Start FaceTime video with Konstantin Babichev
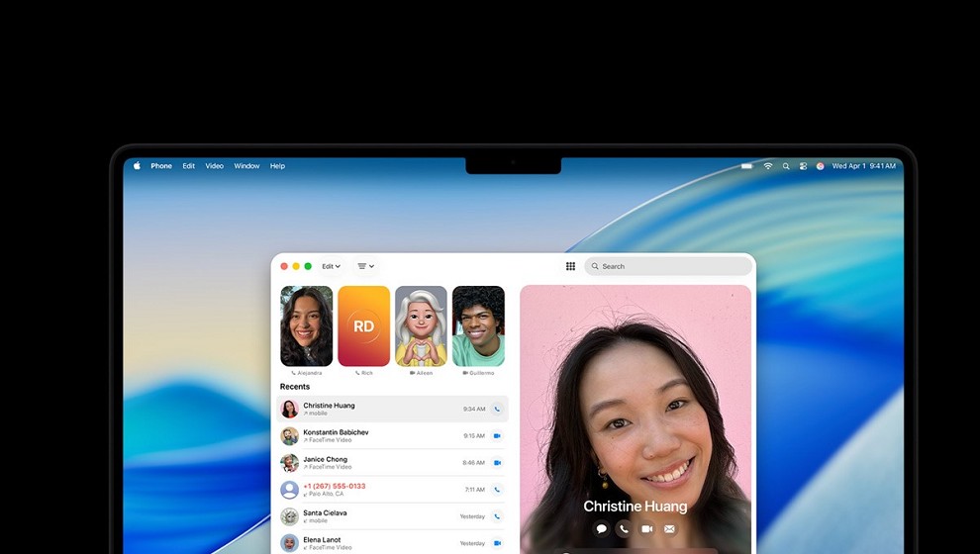The height and width of the screenshot is (554, 980). pos(497,436)
